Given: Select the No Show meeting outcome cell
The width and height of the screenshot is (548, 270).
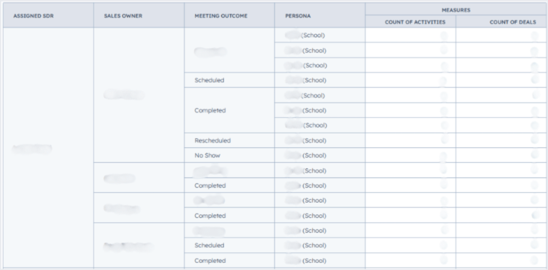Looking at the screenshot, I should 207,155.
